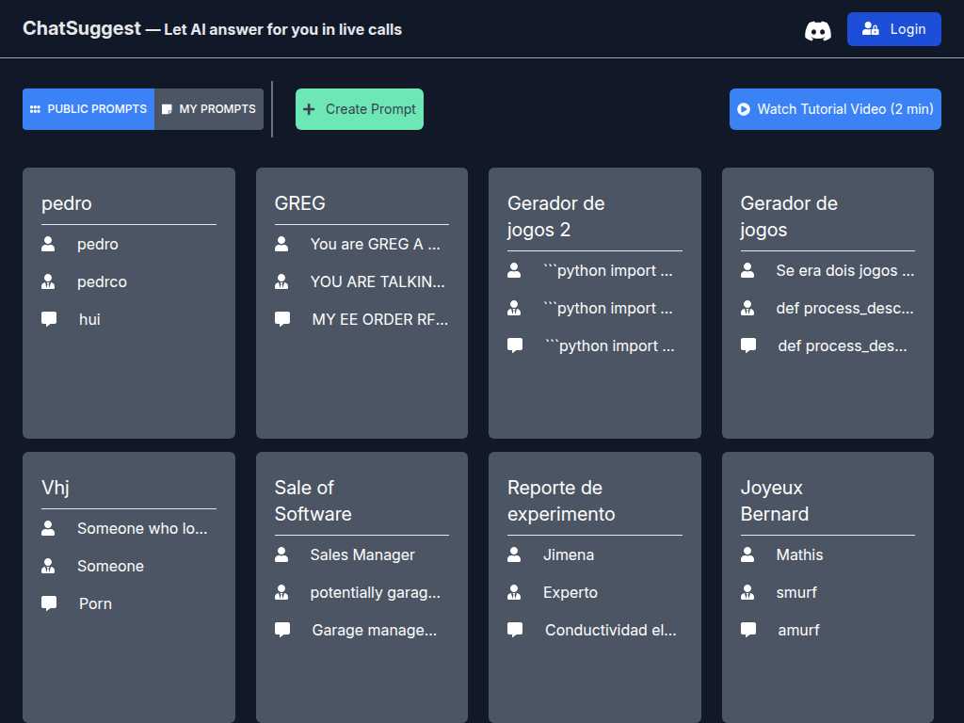This screenshot has width=964, height=723.
Task: Switch to the My Prompts tab
Action: coord(209,109)
